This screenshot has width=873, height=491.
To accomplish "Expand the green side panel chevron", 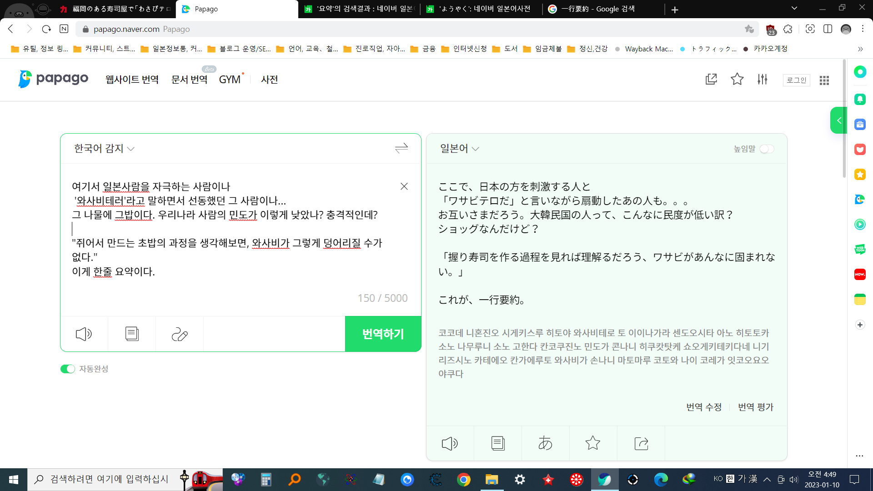I will point(839,120).
